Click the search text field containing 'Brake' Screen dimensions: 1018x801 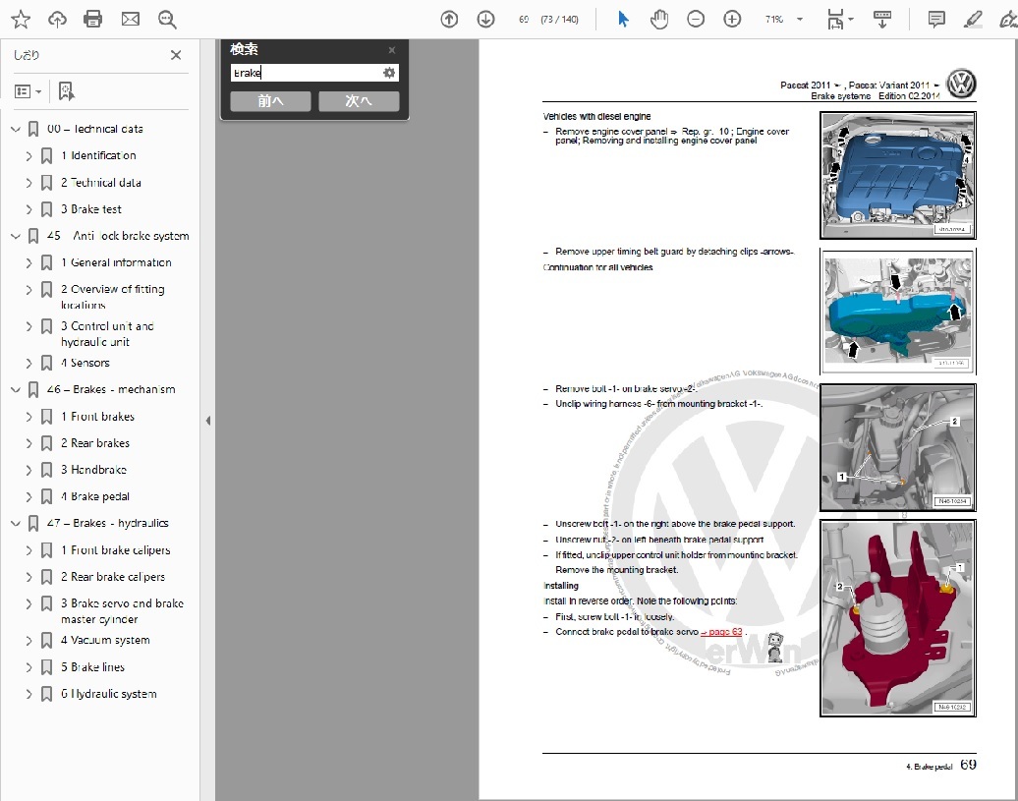305,73
